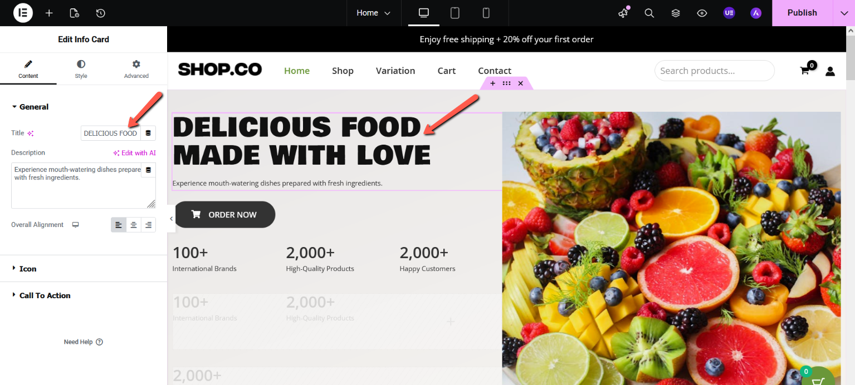Open the Variation navigation menu item
855x385 pixels.
[395, 71]
